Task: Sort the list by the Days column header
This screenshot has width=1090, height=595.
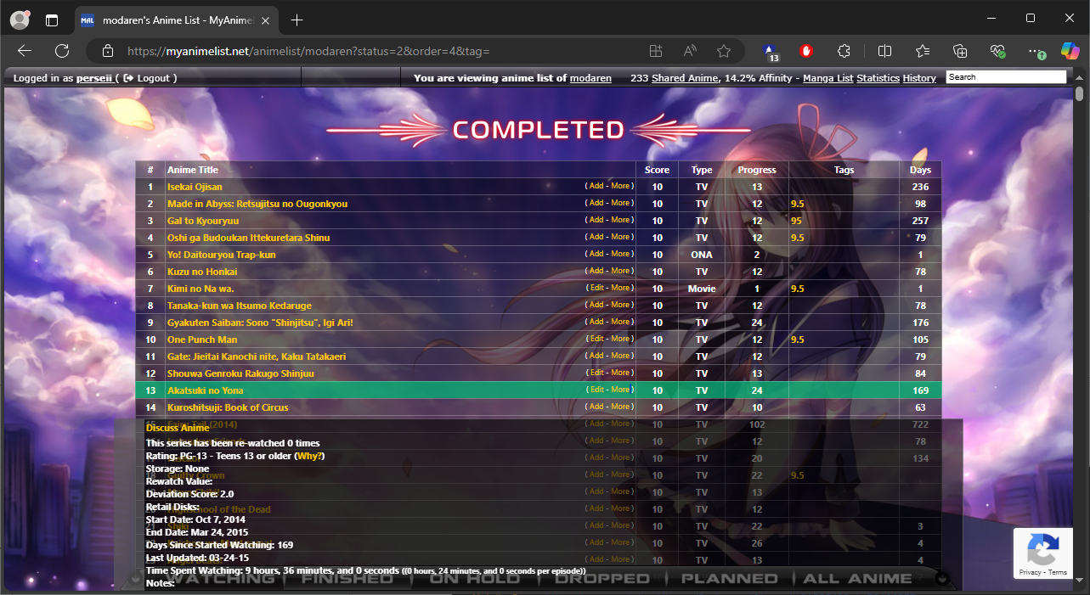Action: point(920,170)
